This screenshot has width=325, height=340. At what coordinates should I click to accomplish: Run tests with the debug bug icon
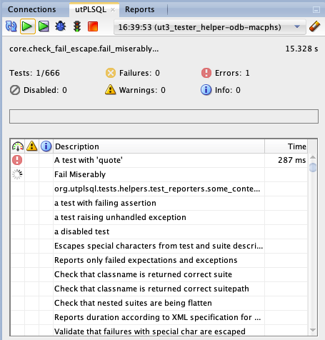click(61, 26)
